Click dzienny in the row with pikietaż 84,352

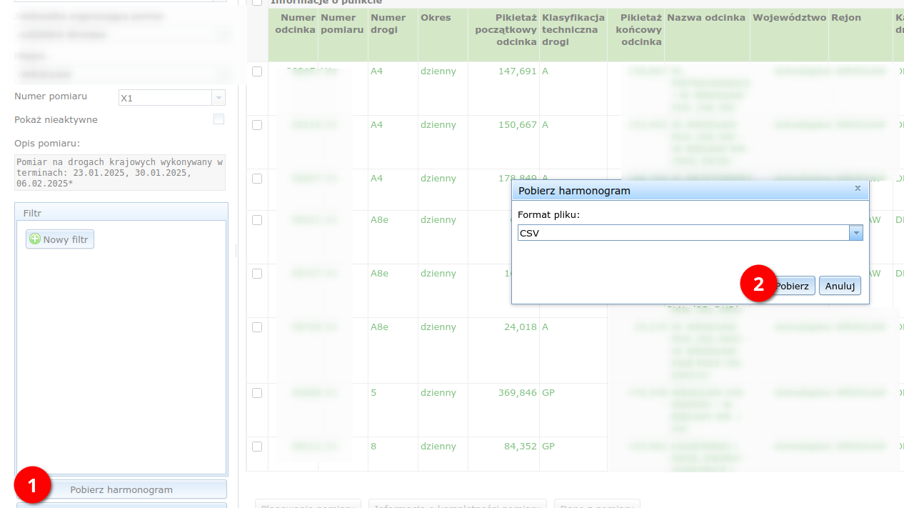[438, 447]
